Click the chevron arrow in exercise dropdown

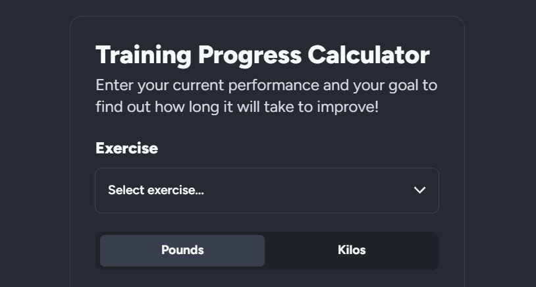pyautogui.click(x=419, y=190)
